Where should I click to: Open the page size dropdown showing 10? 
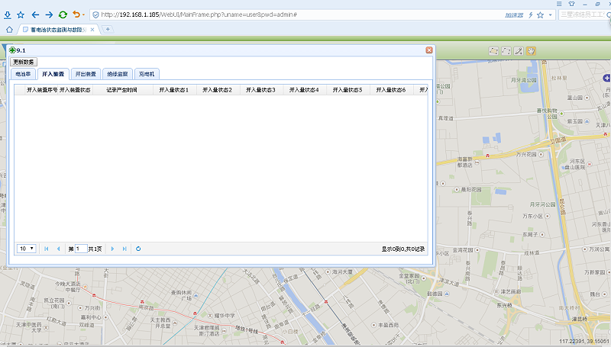coord(27,249)
